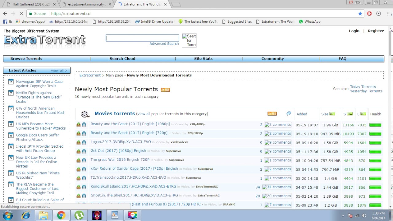
Task: Click the refresh icon in Movies torrents header
Action: click(289, 114)
